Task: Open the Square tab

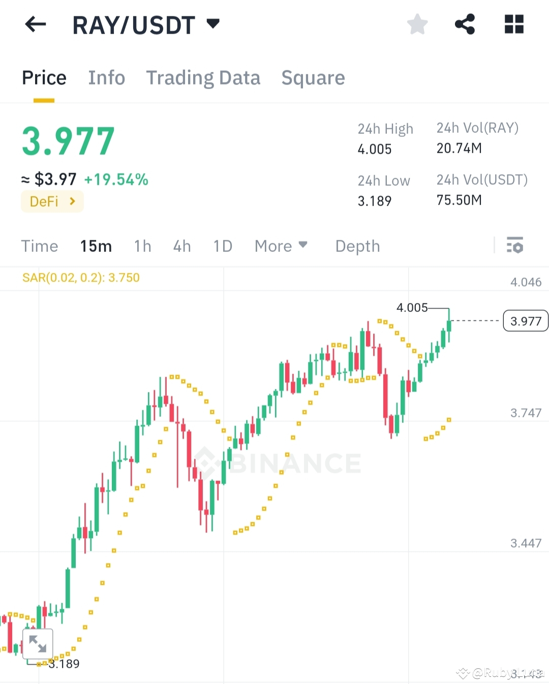Action: 313,77
